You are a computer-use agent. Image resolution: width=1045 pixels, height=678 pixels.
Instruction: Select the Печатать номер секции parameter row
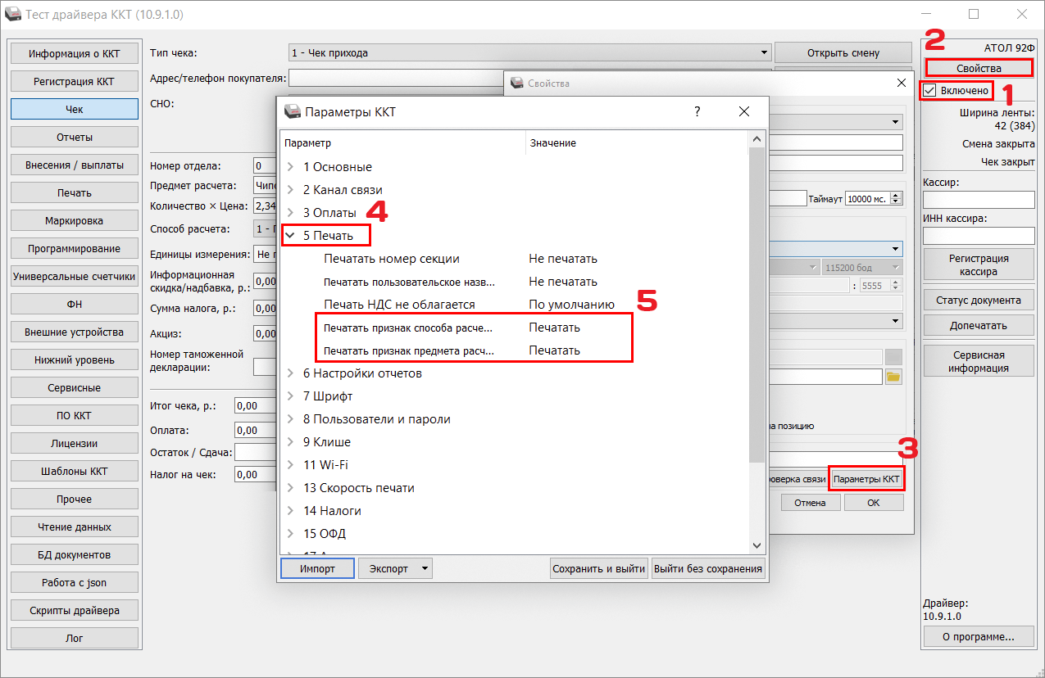(391, 259)
